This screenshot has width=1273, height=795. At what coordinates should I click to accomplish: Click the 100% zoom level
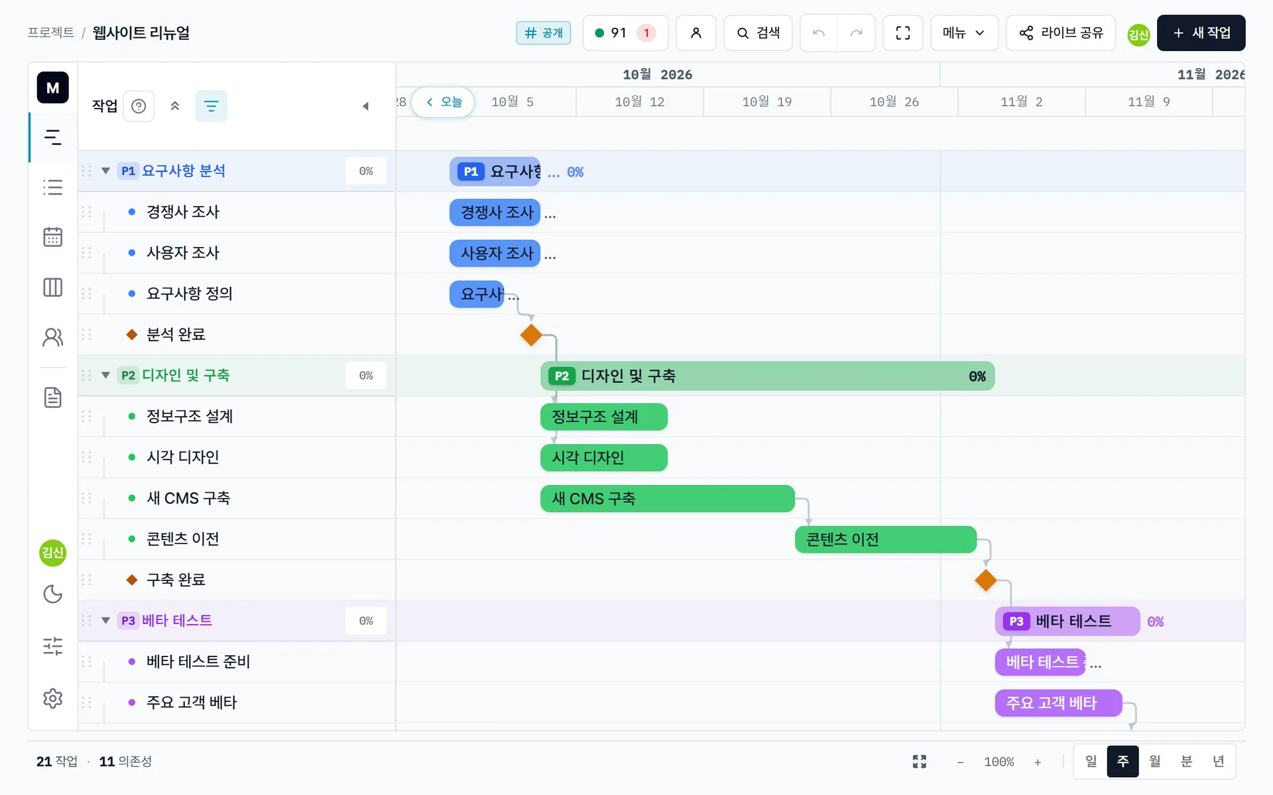coord(999,762)
